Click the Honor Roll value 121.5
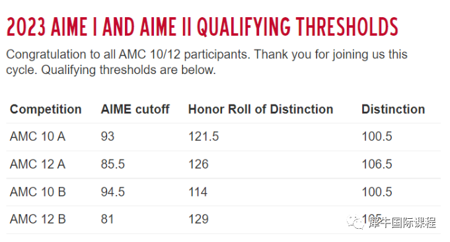Viewport: 450px width, 242px height. click(x=204, y=136)
